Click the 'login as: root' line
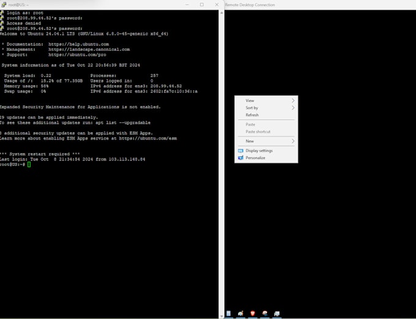This screenshot has height=319, width=416. click(x=25, y=13)
